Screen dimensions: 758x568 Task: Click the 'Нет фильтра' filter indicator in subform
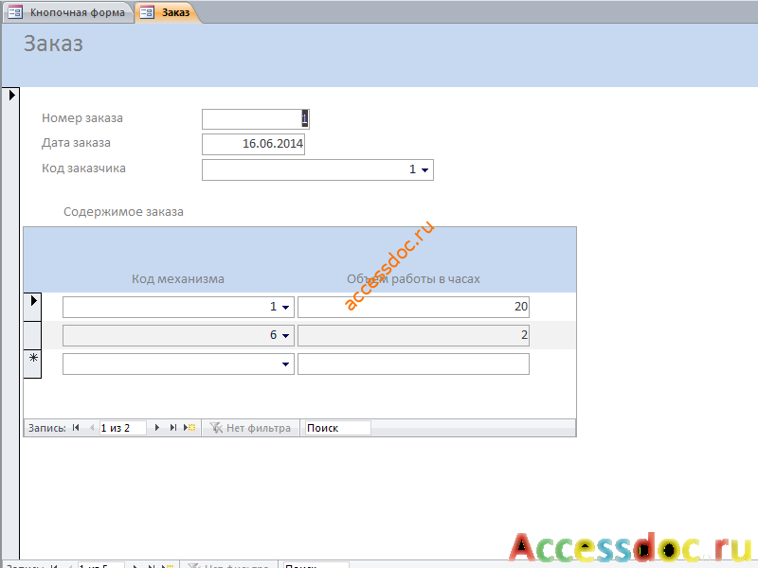(x=250, y=428)
